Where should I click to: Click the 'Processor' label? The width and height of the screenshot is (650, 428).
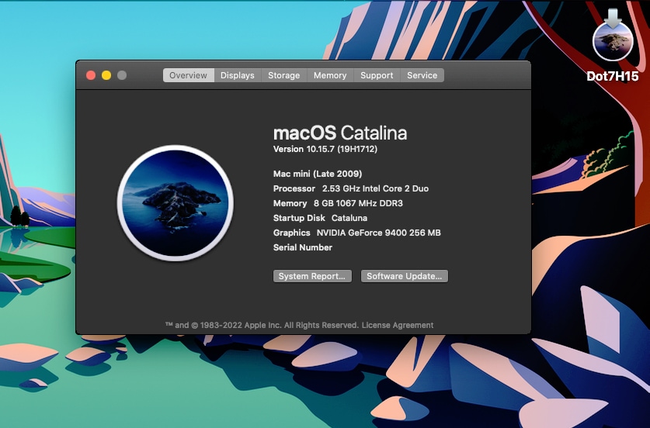click(x=294, y=188)
